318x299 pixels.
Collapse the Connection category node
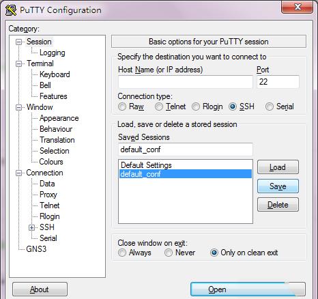coord(18,173)
